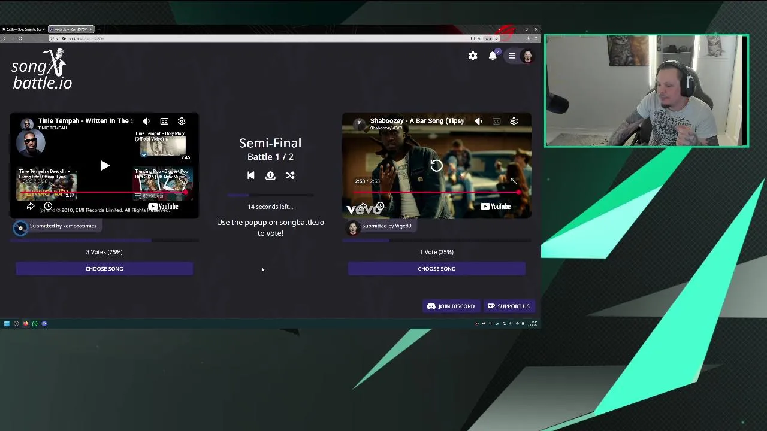Screen dimensions: 767x431
Task: Click the Semi-Final heading
Action: pos(270,143)
